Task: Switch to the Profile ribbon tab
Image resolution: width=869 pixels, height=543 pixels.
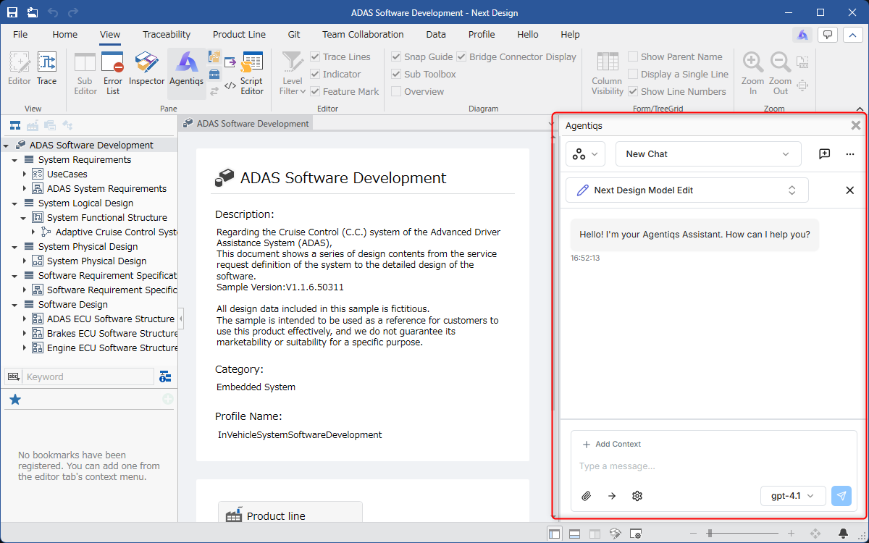Action: [482, 34]
